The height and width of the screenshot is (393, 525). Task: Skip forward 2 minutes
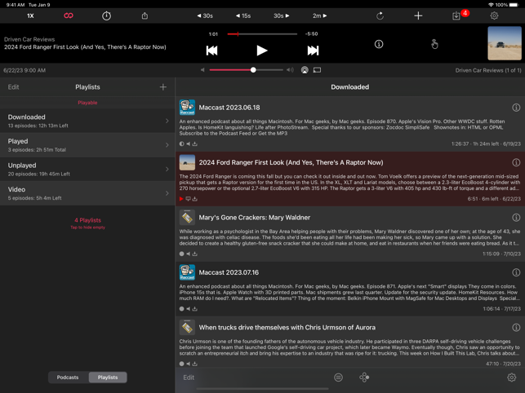click(x=319, y=15)
